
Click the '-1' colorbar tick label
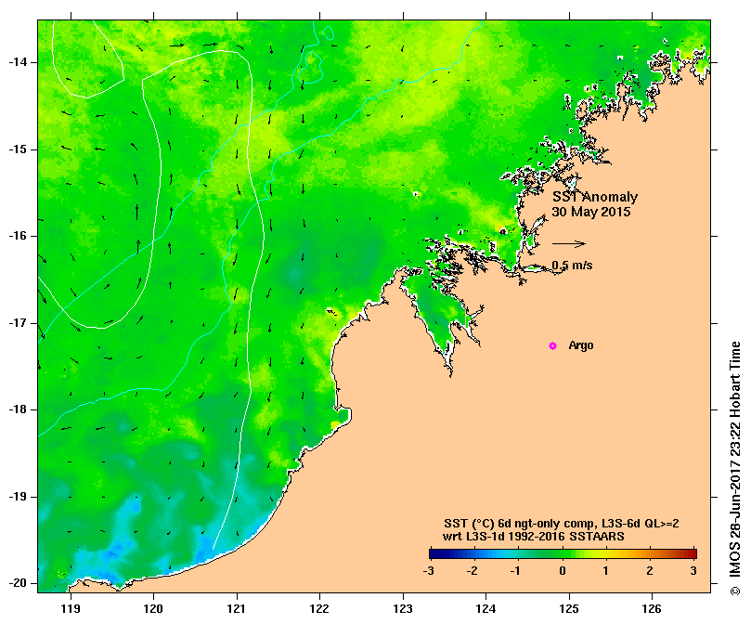coord(515,571)
